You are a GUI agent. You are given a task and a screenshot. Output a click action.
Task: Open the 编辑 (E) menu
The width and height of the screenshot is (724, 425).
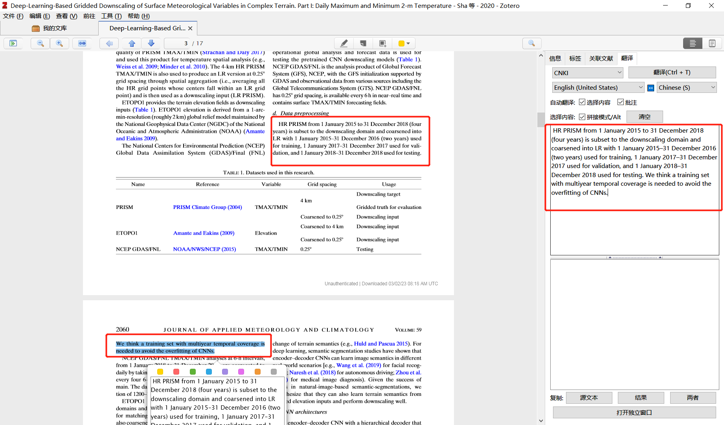pos(40,16)
